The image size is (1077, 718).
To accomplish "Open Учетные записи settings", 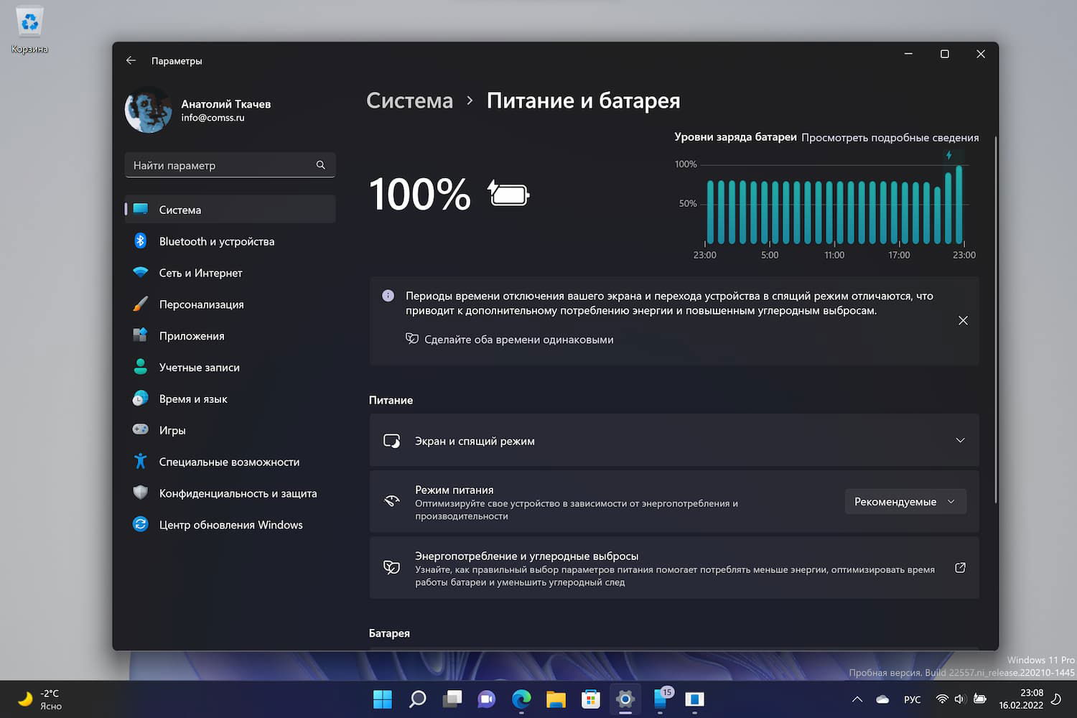I will (x=230, y=368).
